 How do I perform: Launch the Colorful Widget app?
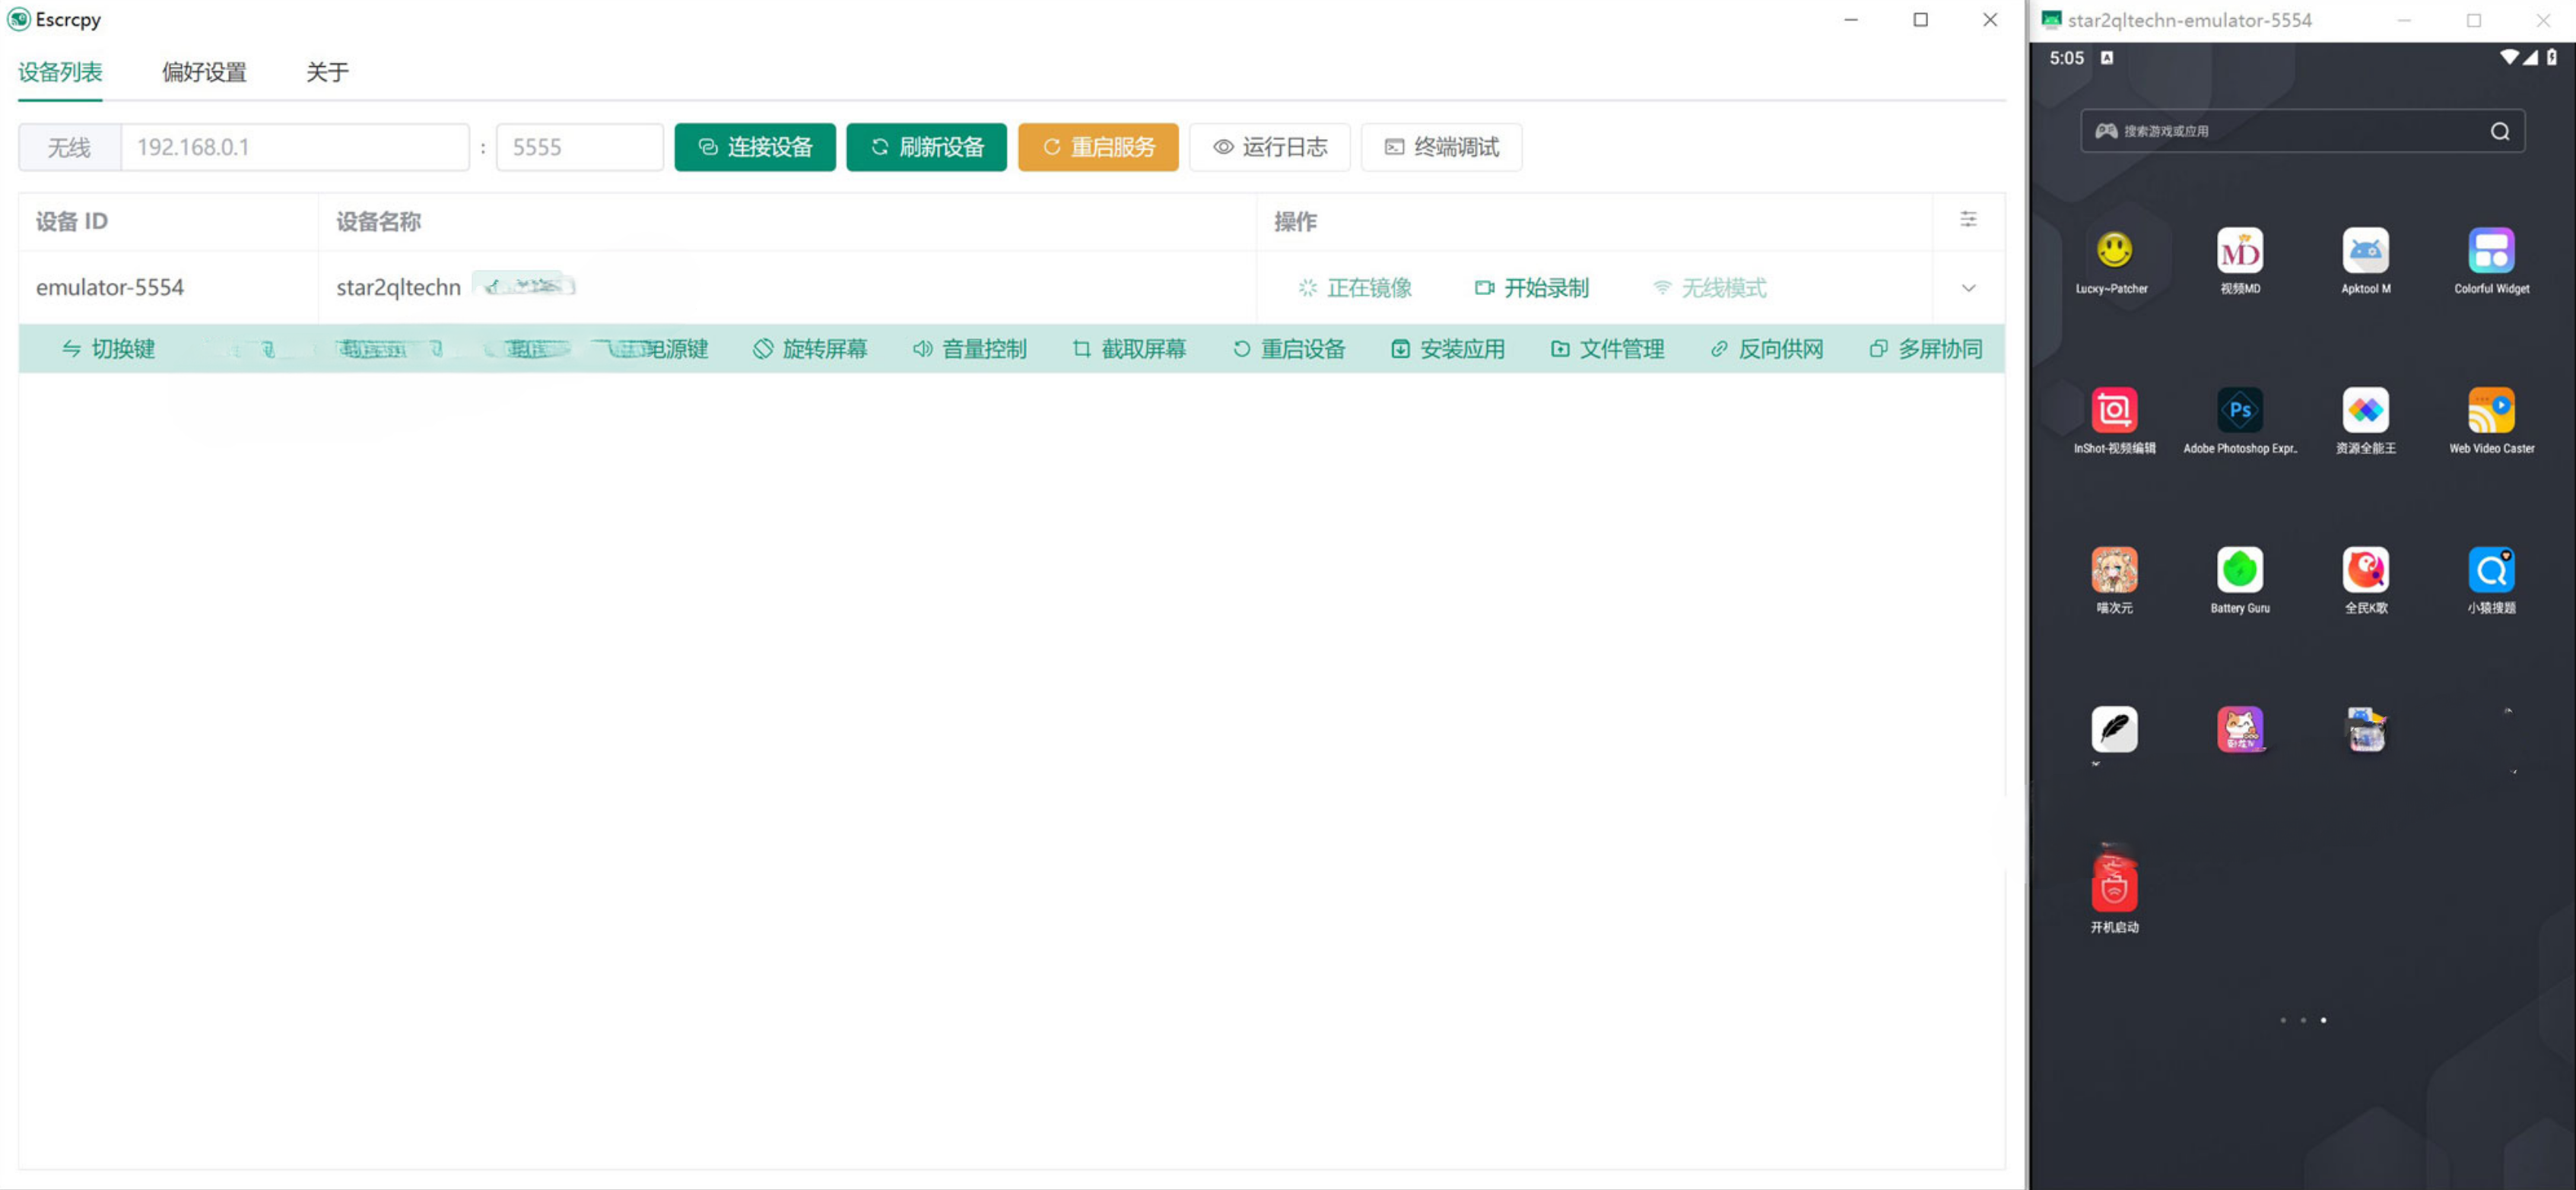coord(2490,251)
